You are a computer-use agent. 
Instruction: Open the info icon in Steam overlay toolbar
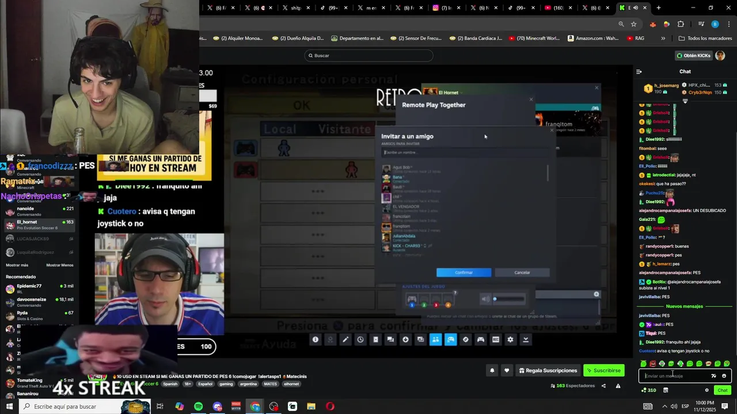tap(316, 340)
